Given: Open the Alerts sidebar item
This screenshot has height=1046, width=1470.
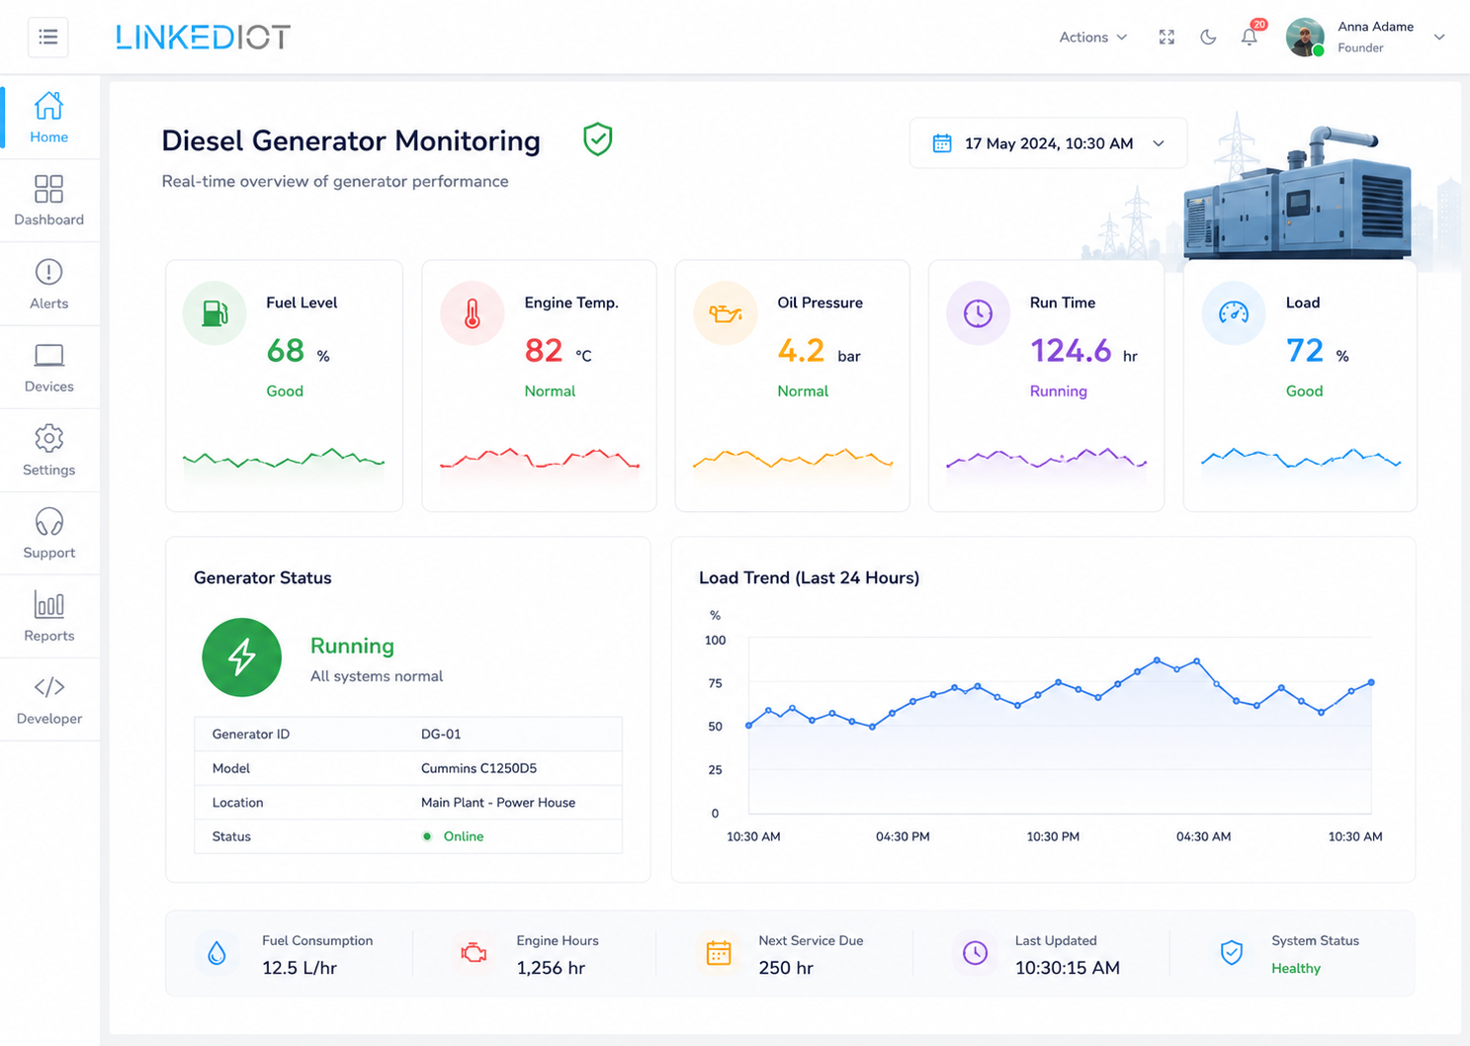Looking at the screenshot, I should 48,284.
